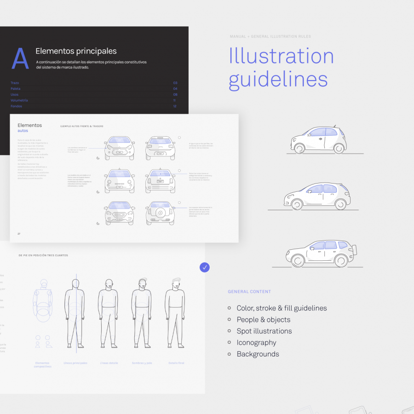Image resolution: width=414 pixels, height=414 pixels.
Task: Select the Backgrounds bullet entry
Action: click(257, 354)
